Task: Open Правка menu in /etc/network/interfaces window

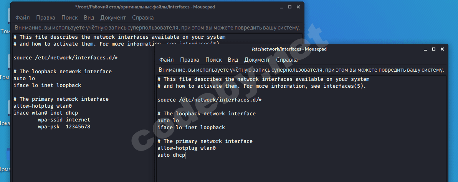Action: click(x=189, y=60)
